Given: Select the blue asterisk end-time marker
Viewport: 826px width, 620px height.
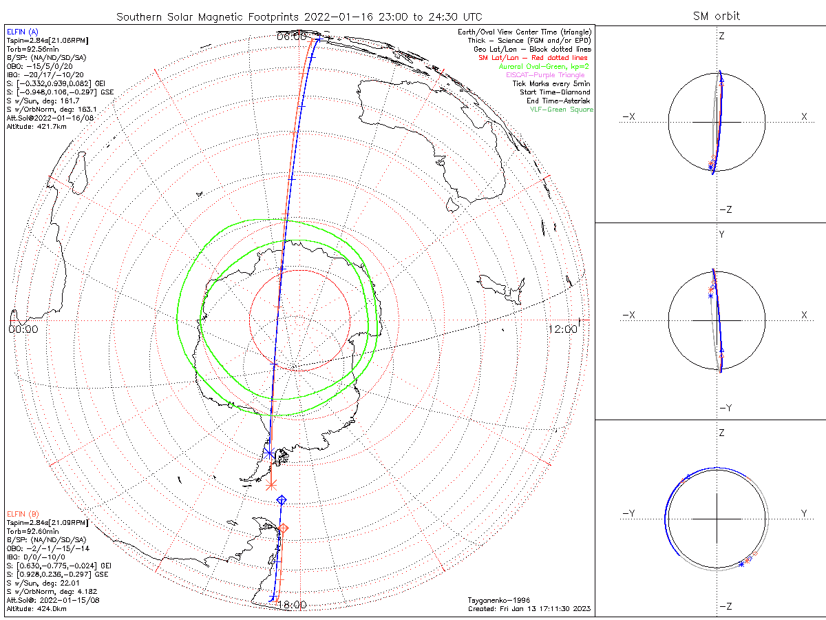Looking at the screenshot, I should tap(268, 453).
